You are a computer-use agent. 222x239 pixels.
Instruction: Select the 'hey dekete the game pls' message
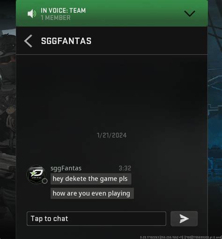point(91,179)
